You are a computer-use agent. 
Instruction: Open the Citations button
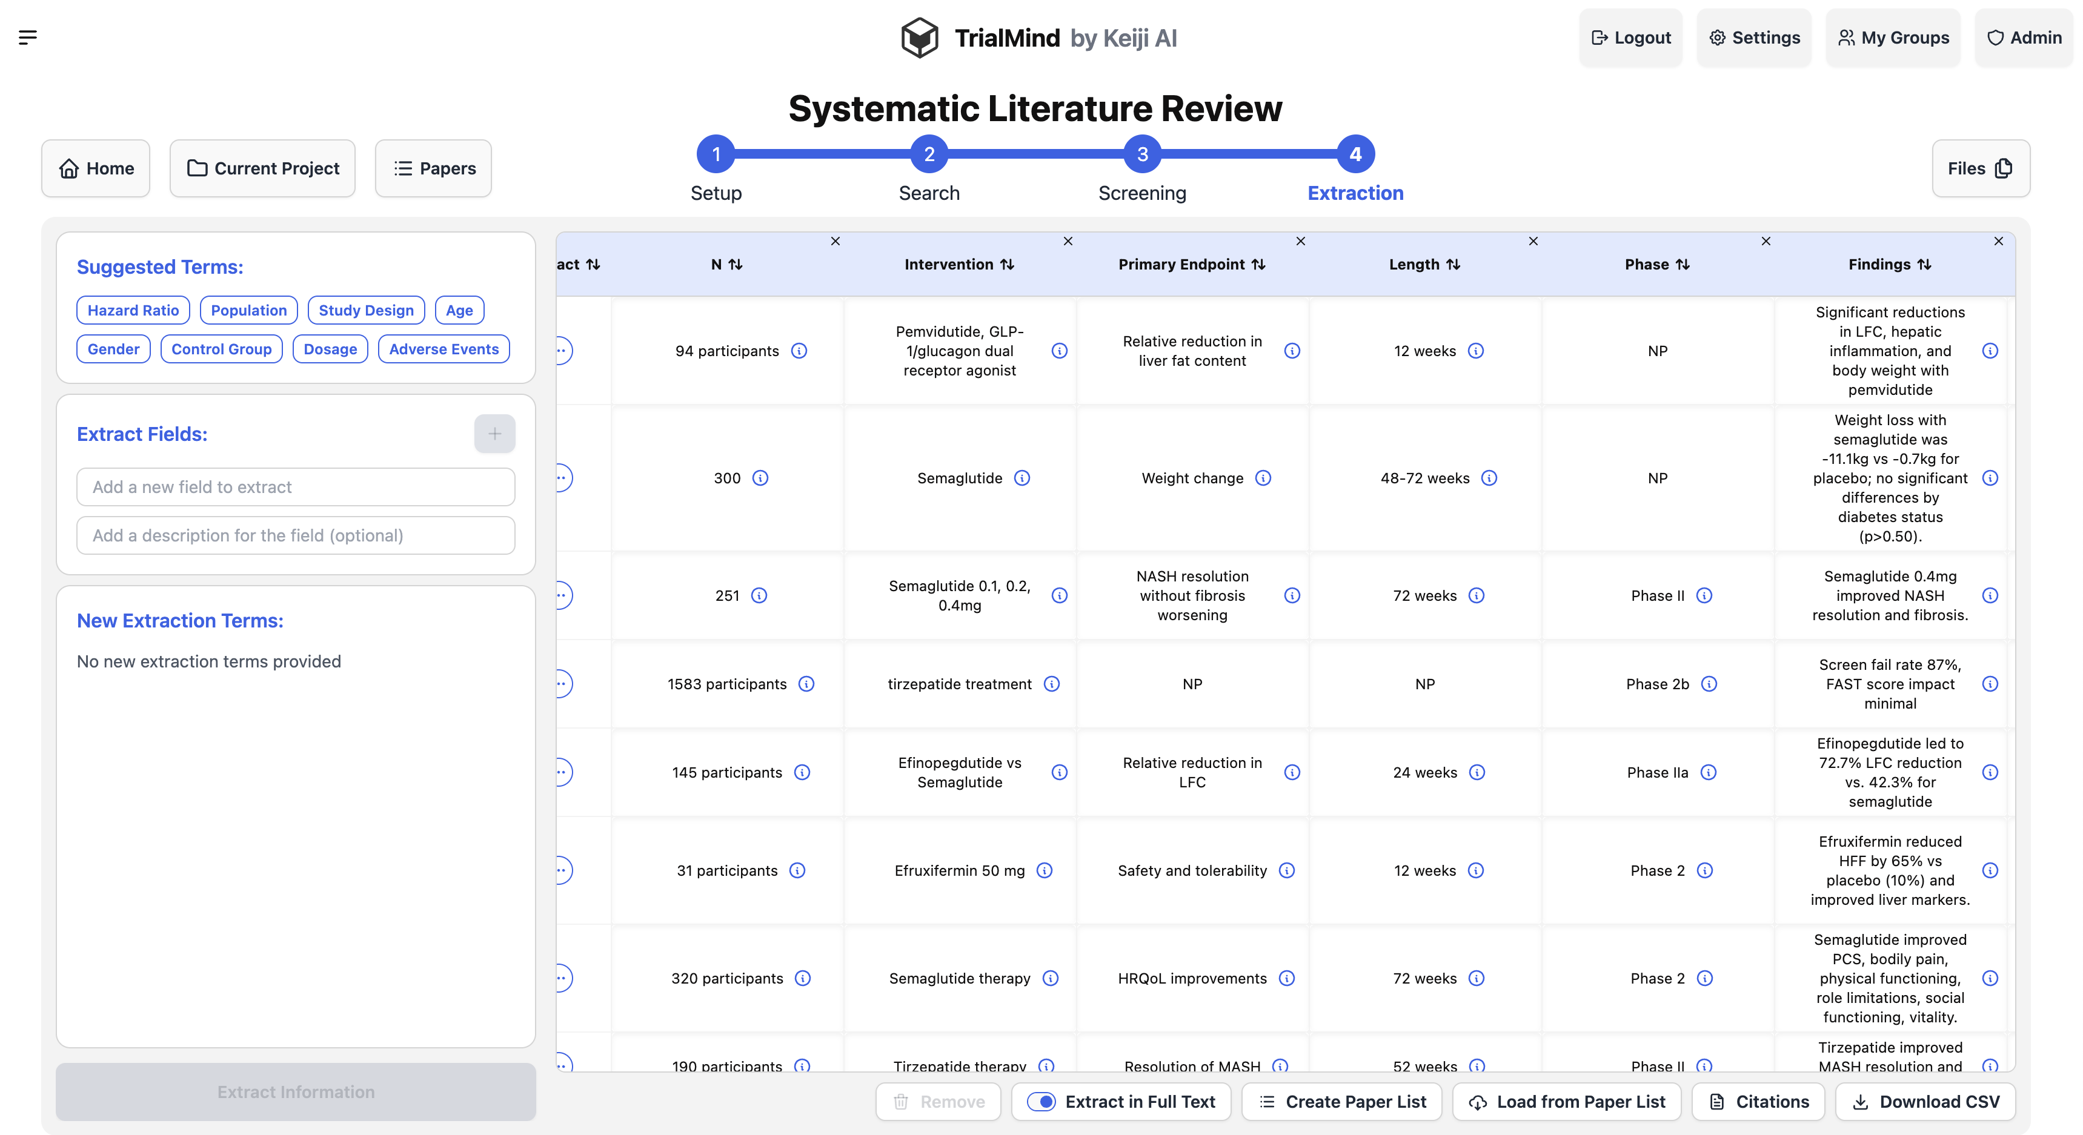point(1758,1102)
